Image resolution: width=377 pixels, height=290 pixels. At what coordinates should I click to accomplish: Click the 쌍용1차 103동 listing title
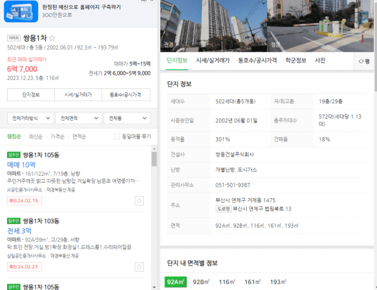click(41, 221)
